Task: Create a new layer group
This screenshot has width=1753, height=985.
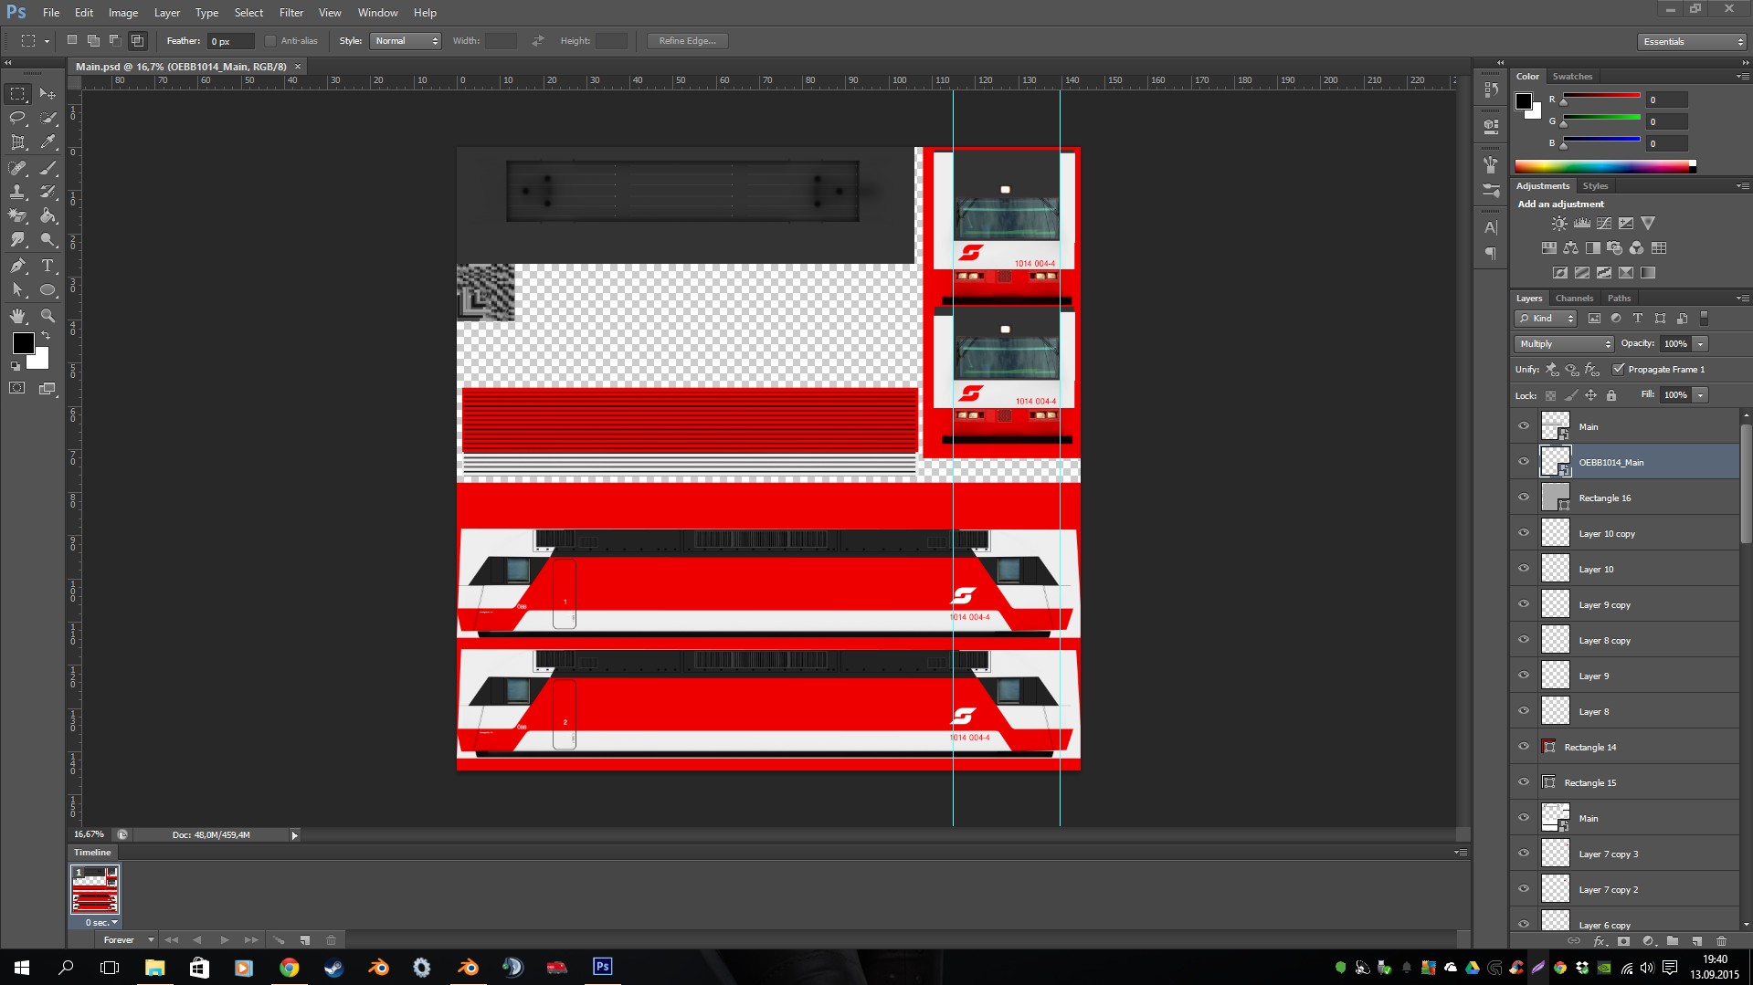Action: click(1672, 940)
